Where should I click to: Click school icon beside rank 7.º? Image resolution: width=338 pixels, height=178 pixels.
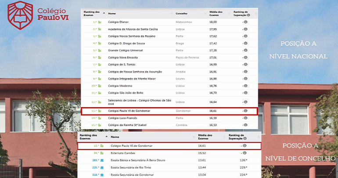point(100,65)
